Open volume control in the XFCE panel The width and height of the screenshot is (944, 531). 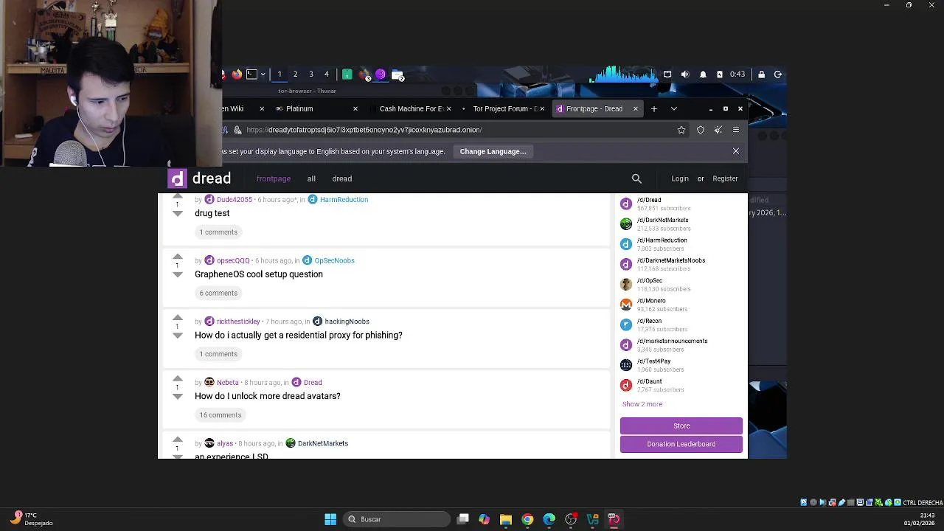[685, 74]
